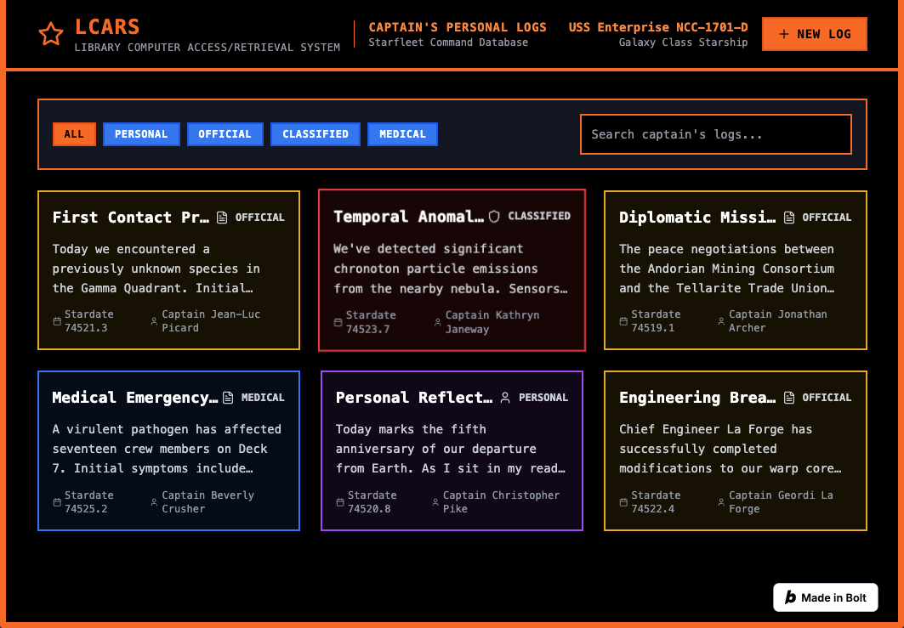The height and width of the screenshot is (628, 904).
Task: Click document icon on Engineering Breakthrough card
Action: pyautogui.click(x=789, y=398)
